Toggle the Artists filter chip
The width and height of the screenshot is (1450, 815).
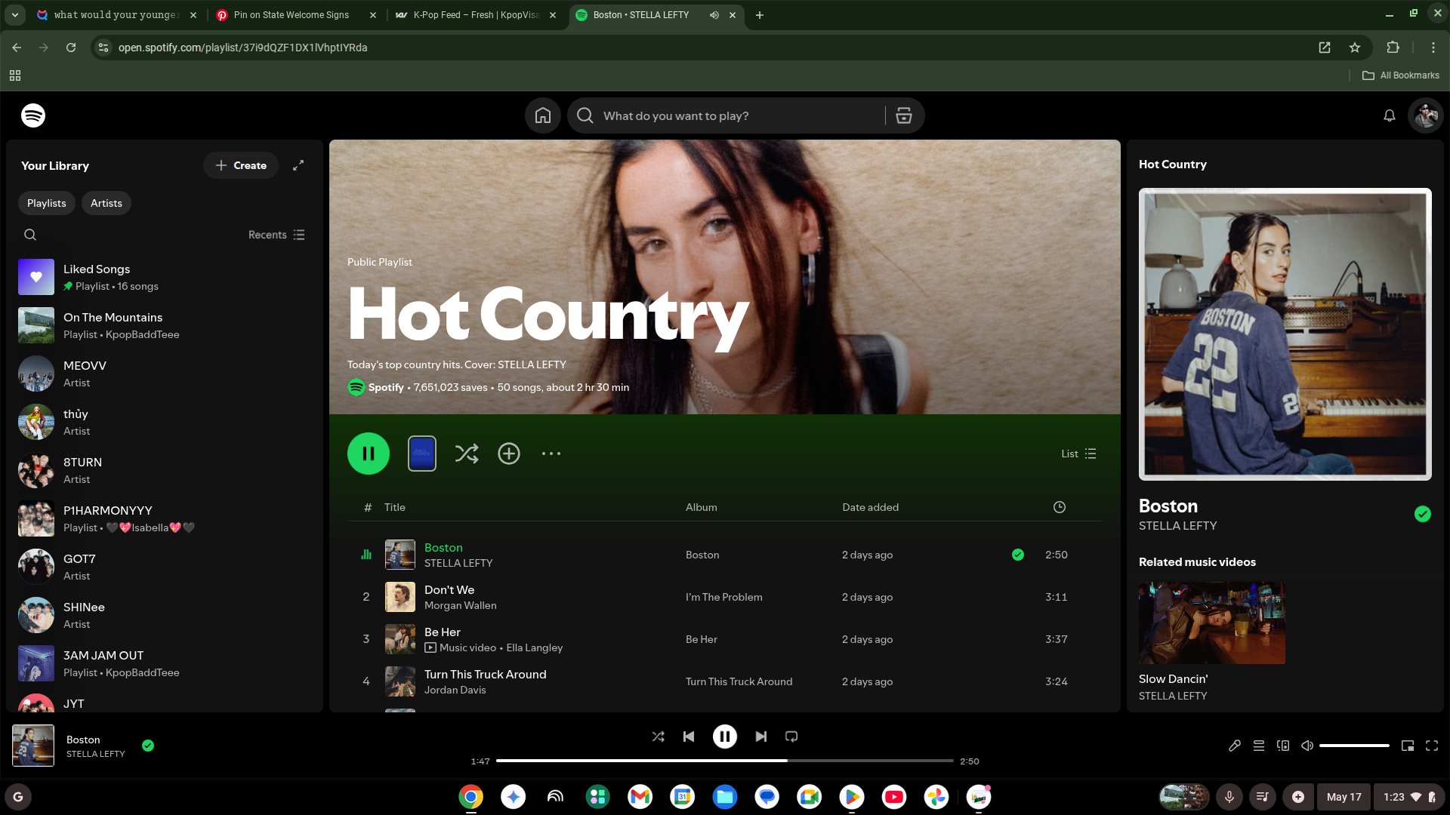pos(106,203)
